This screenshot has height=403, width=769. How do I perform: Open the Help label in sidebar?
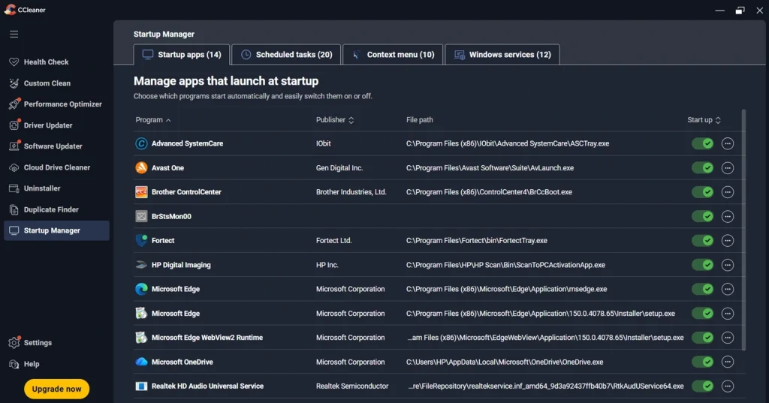tap(32, 364)
